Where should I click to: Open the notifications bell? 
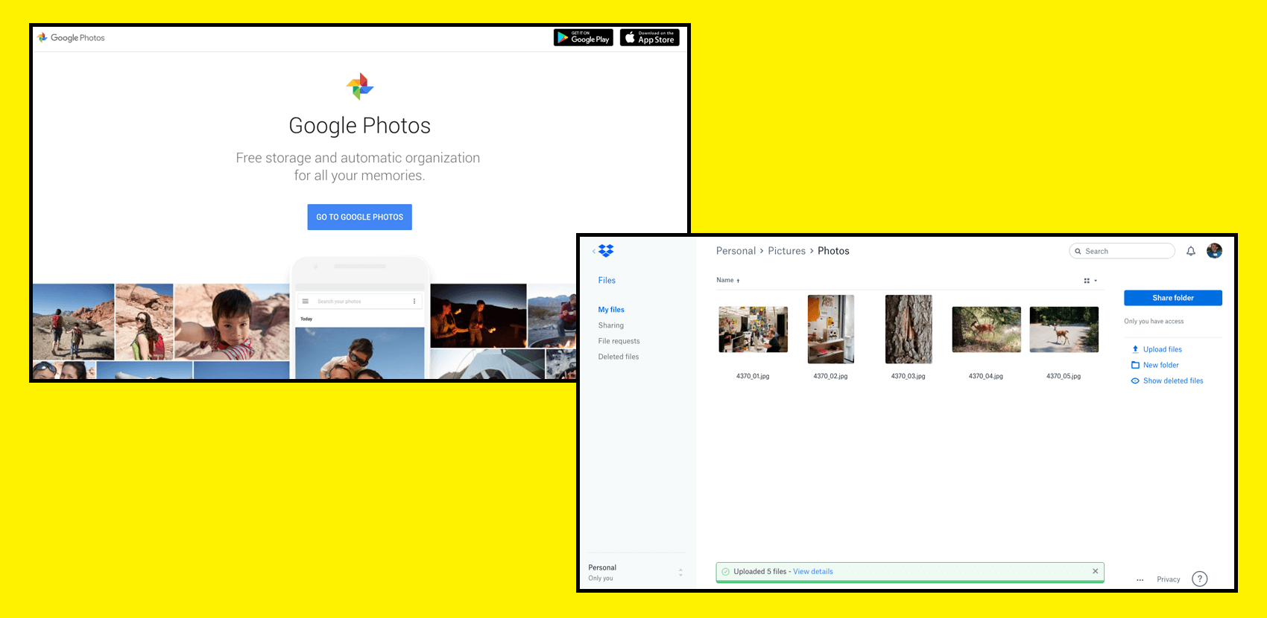tap(1191, 251)
